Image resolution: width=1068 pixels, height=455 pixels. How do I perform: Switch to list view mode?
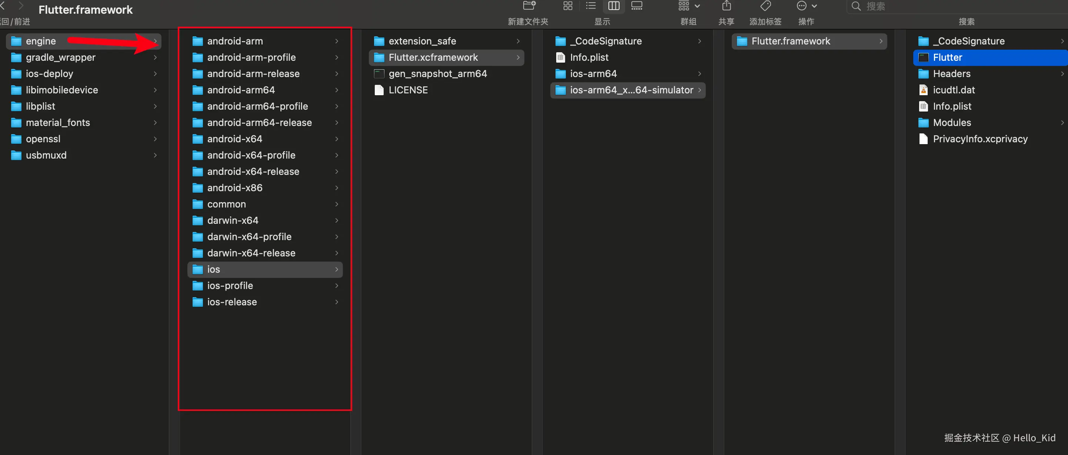pos(590,6)
